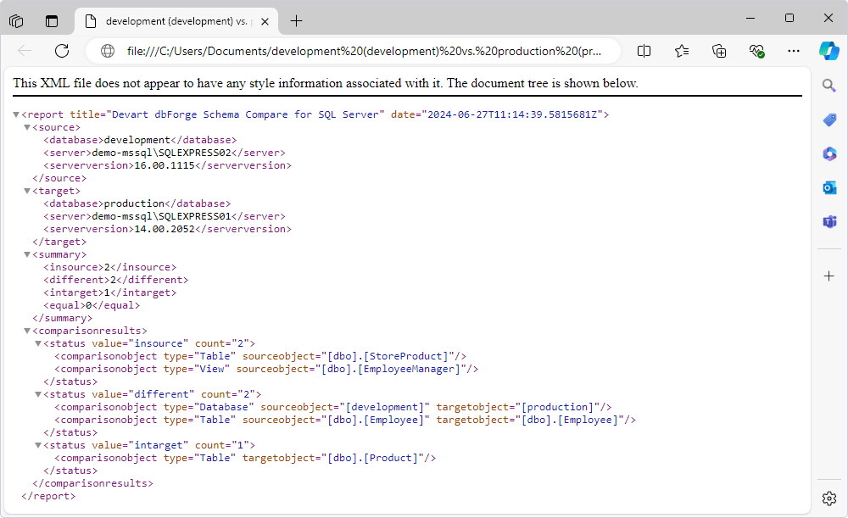Click the [development] sourceobject value
Image resolution: width=848 pixels, height=518 pixels.
(x=385, y=407)
